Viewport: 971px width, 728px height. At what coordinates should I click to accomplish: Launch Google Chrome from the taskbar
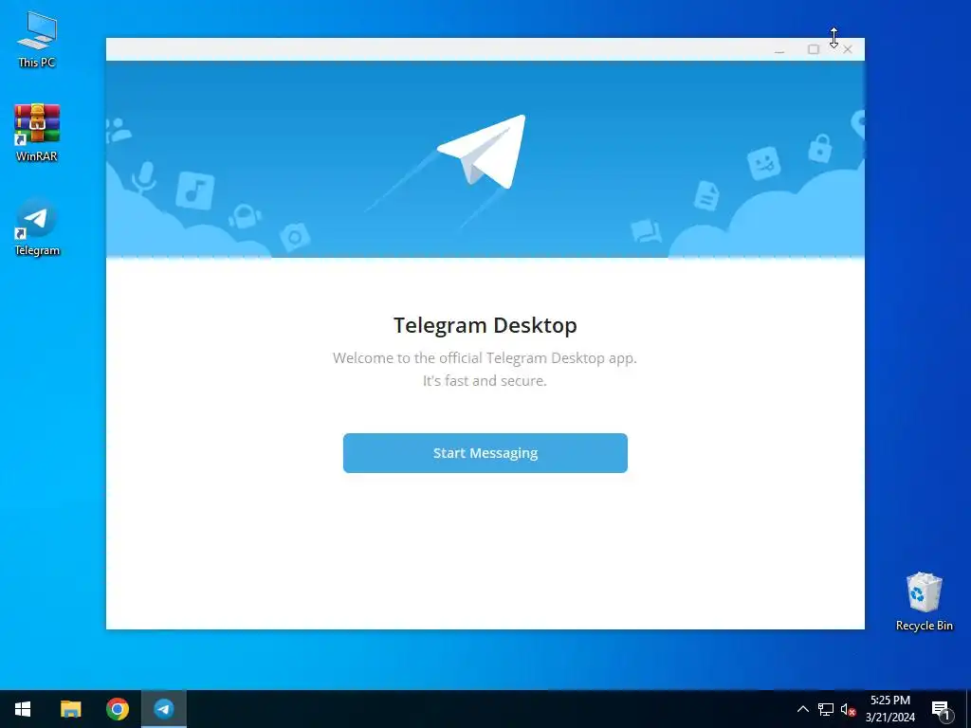[x=117, y=709]
